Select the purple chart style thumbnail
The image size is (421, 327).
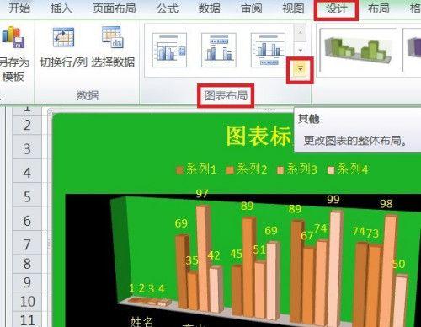[412, 51]
